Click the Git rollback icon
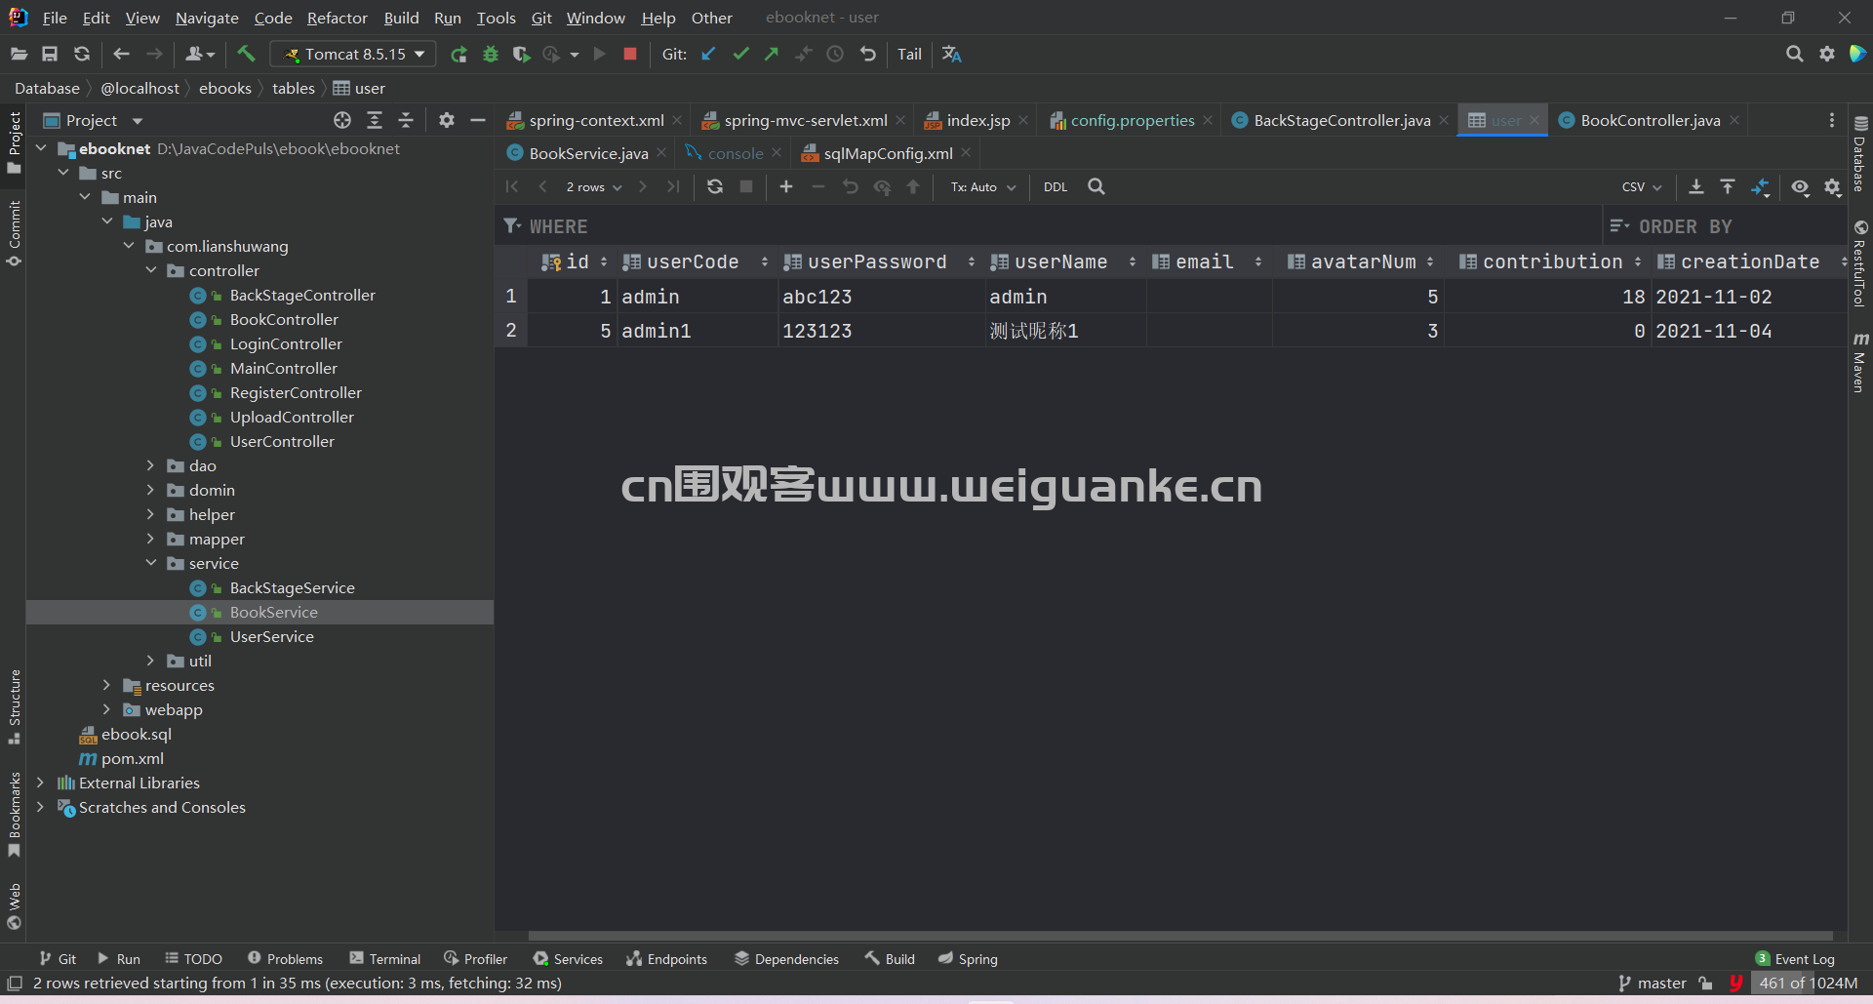This screenshot has width=1873, height=1004. tap(868, 54)
